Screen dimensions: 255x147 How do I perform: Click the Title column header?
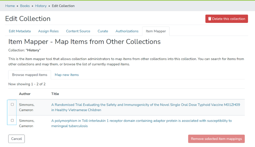tap(55, 94)
